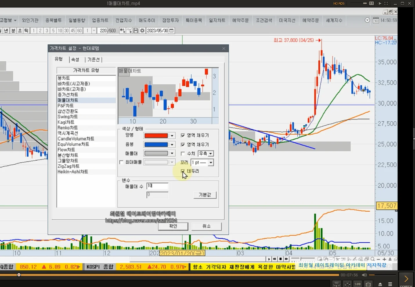Click the chart replay rewind icon
The height and width of the screenshot is (287, 415).
point(275,259)
